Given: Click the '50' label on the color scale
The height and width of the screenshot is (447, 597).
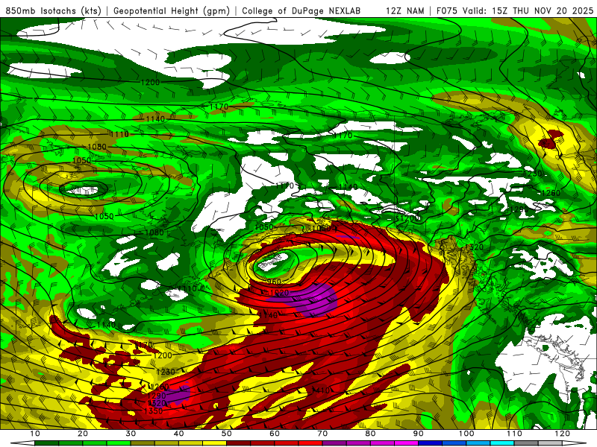Looking at the screenshot, I should [227, 434].
